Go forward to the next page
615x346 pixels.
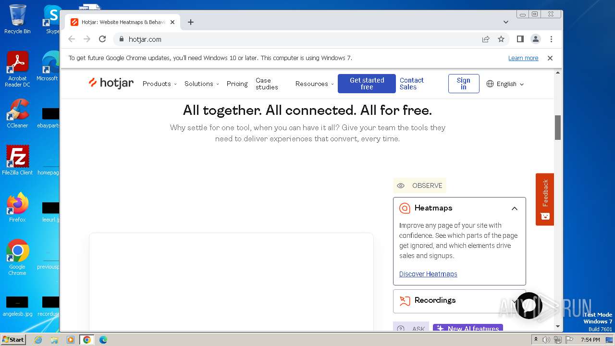coord(87,39)
